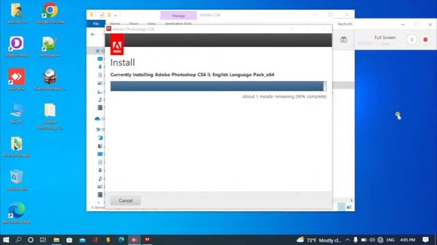
Task: Cancel the Photoshop CS6 installation
Action: pyautogui.click(x=126, y=201)
